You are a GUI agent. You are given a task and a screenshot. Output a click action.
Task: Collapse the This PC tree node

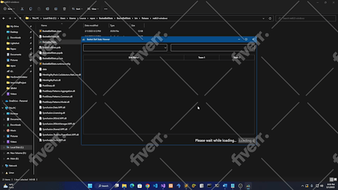coord(2,108)
